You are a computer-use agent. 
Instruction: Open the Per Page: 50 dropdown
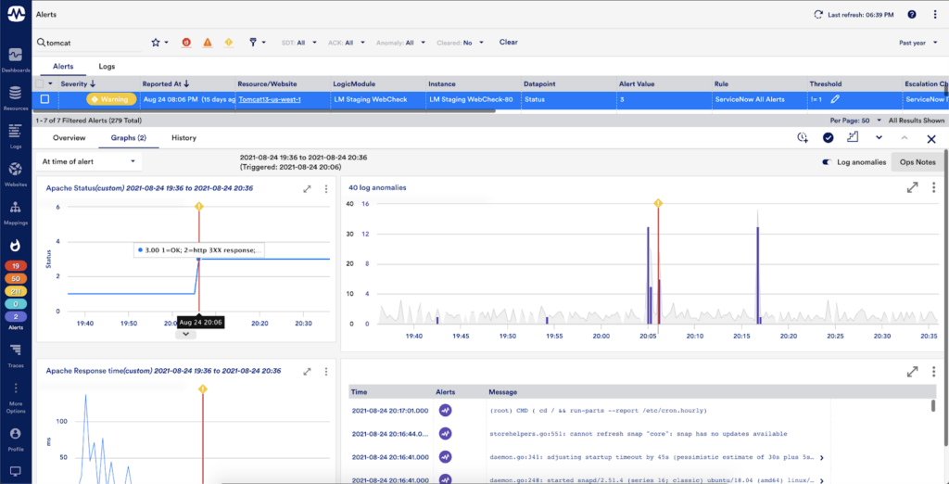coord(855,121)
